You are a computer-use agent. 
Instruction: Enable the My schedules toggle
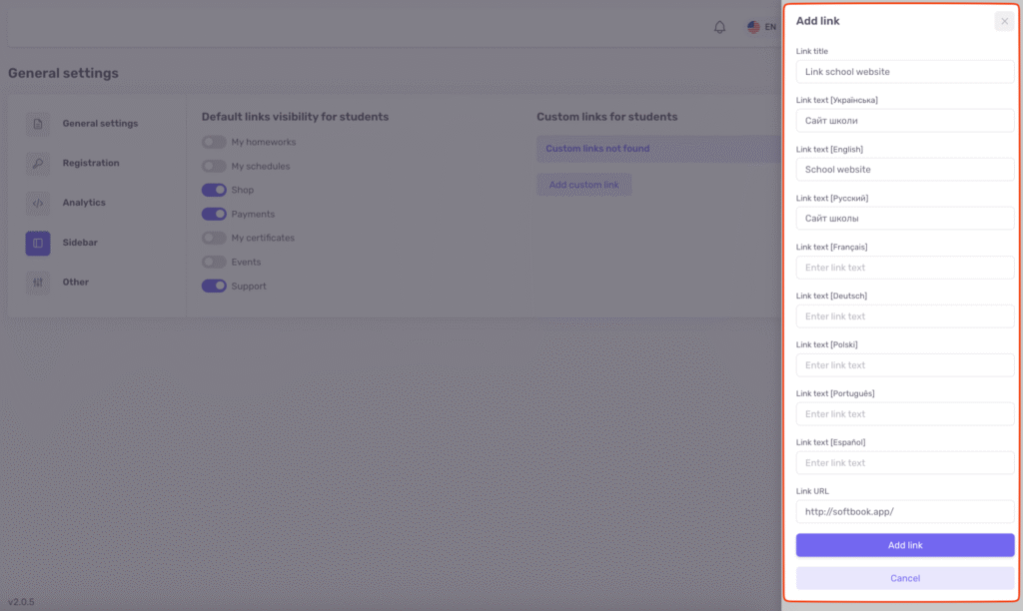[x=214, y=166]
